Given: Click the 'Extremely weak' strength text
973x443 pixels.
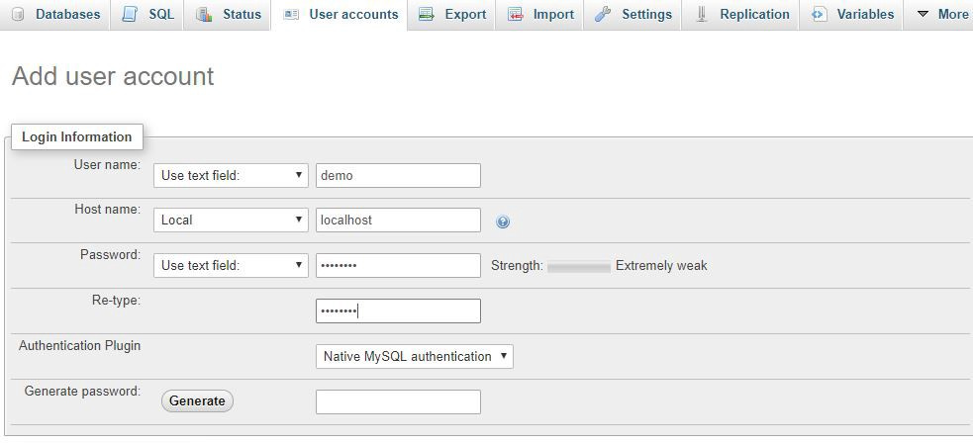Looking at the screenshot, I should coord(661,266).
